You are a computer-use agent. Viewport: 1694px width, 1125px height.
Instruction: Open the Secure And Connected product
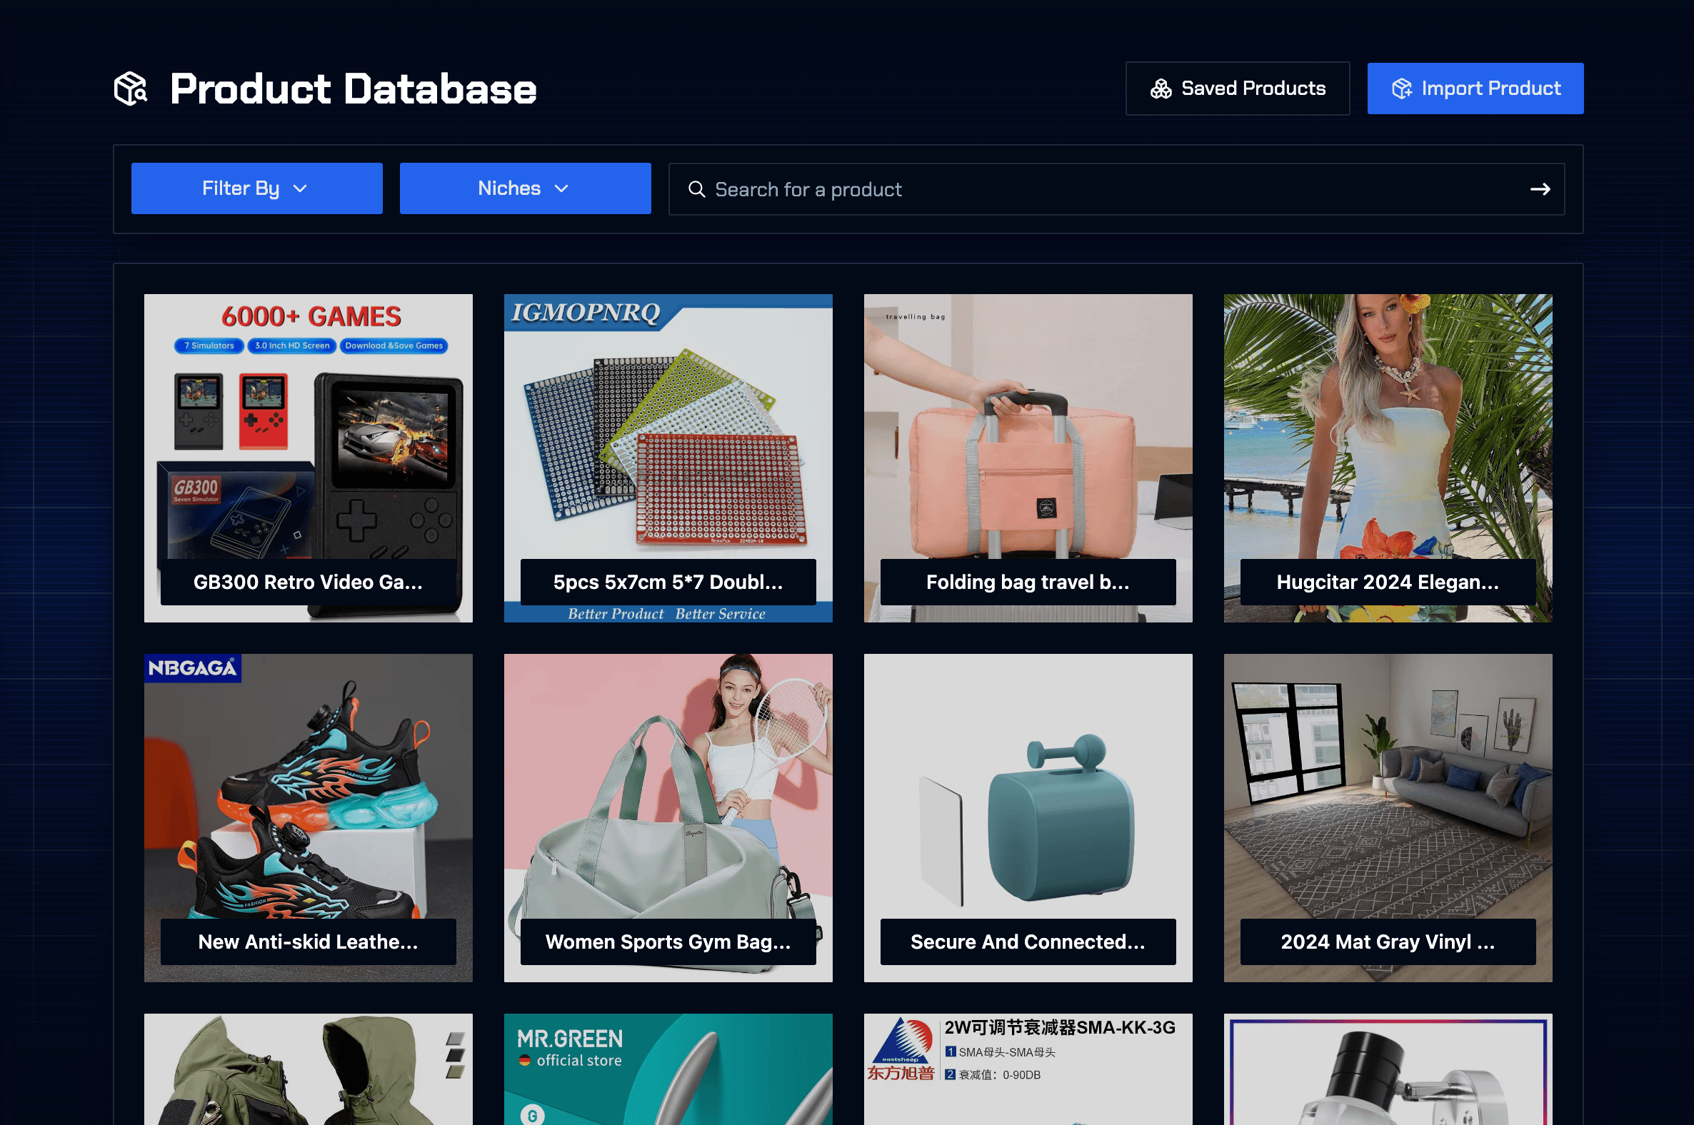click(1028, 818)
